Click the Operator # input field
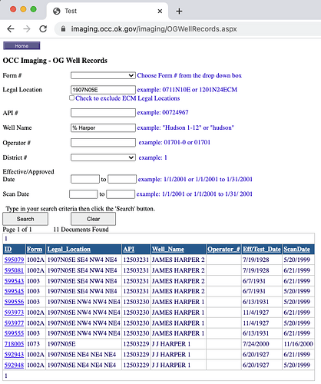 (103, 143)
